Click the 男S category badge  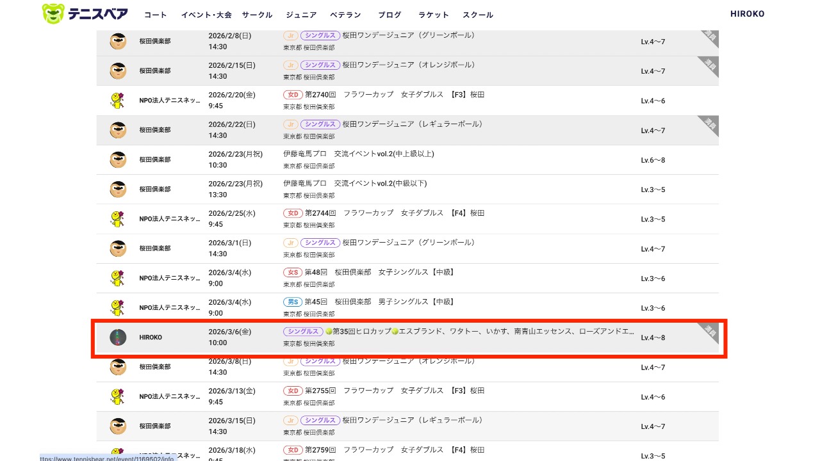291,302
